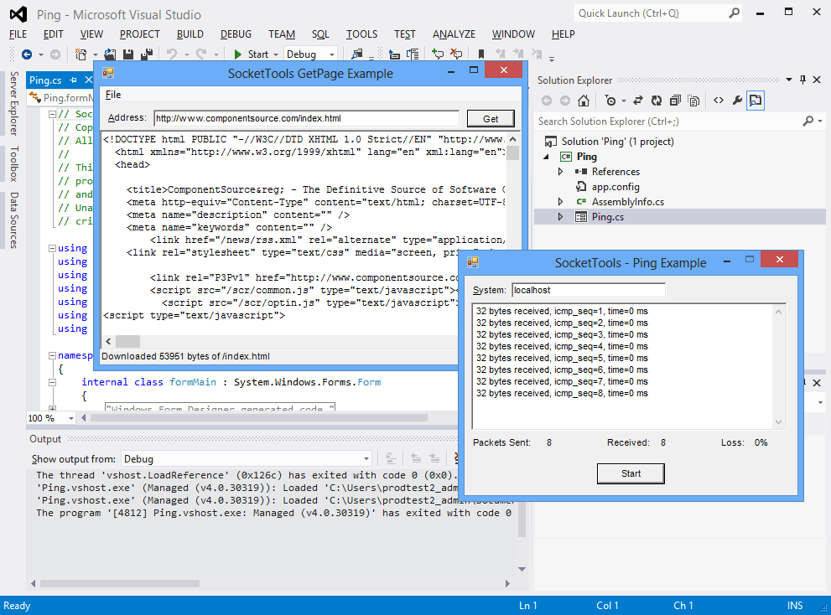Open Solution Explorer window position dropdown
The width and height of the screenshot is (831, 615).
tap(788, 80)
